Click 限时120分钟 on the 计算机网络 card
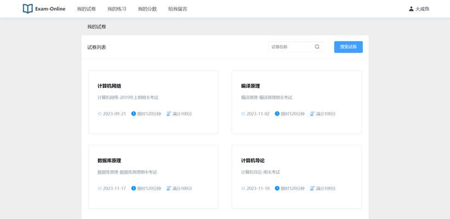This screenshot has width=450, height=219. click(x=149, y=114)
